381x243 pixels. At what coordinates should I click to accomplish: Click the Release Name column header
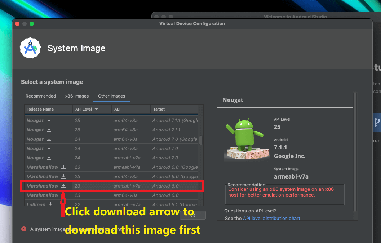coord(48,109)
